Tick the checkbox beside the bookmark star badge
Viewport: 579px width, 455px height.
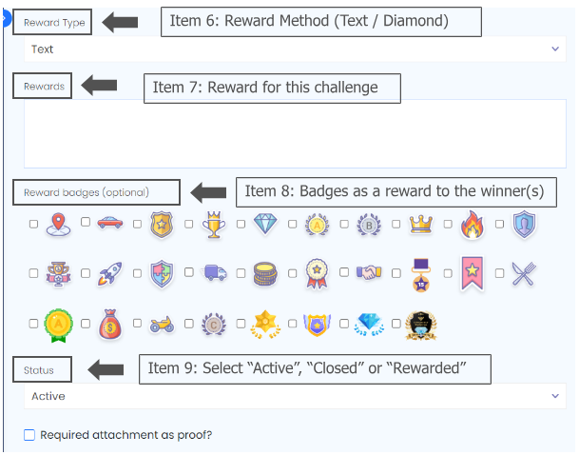point(448,274)
